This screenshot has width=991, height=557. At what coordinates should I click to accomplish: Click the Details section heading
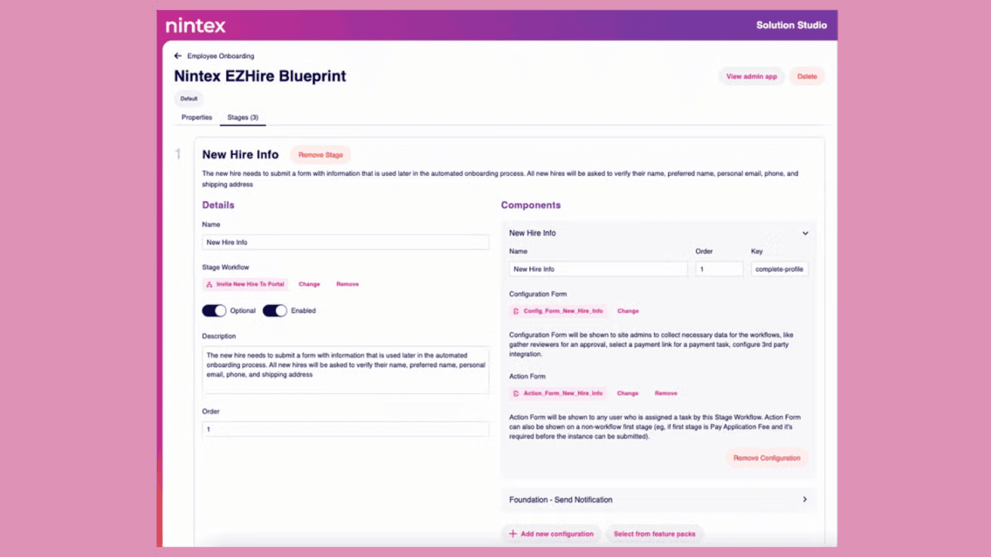coord(218,205)
